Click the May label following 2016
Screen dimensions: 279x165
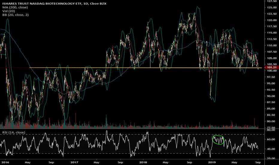tap(28, 162)
